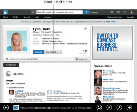
Task: Open Business Services menu
Action: pyautogui.click(x=115, y=17)
